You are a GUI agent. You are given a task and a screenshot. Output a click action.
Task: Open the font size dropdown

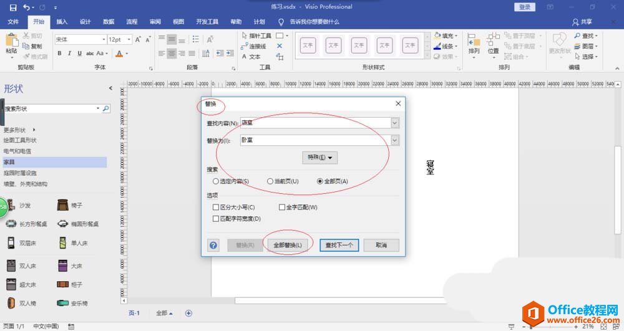(128, 39)
